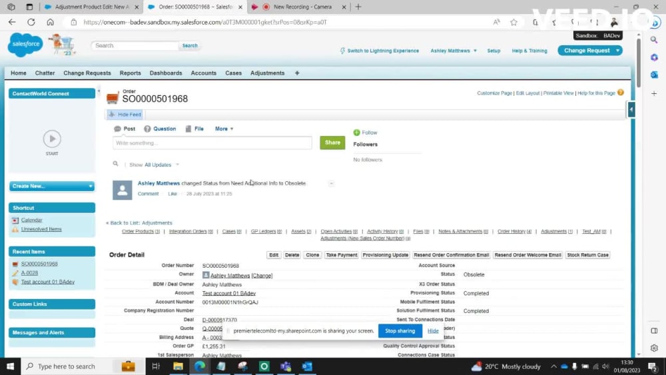This screenshot has width=666, height=375.
Task: Open Outlook icon in Edge sidebar
Action: coord(654,75)
